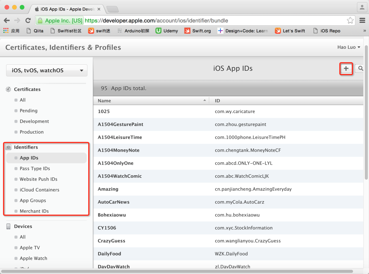
Task: Go forward with browser forward arrow
Action: coord(17,21)
